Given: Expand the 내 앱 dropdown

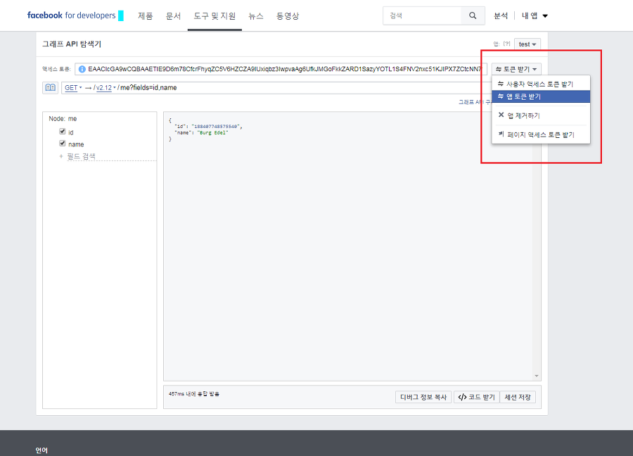Looking at the screenshot, I should tap(535, 15).
